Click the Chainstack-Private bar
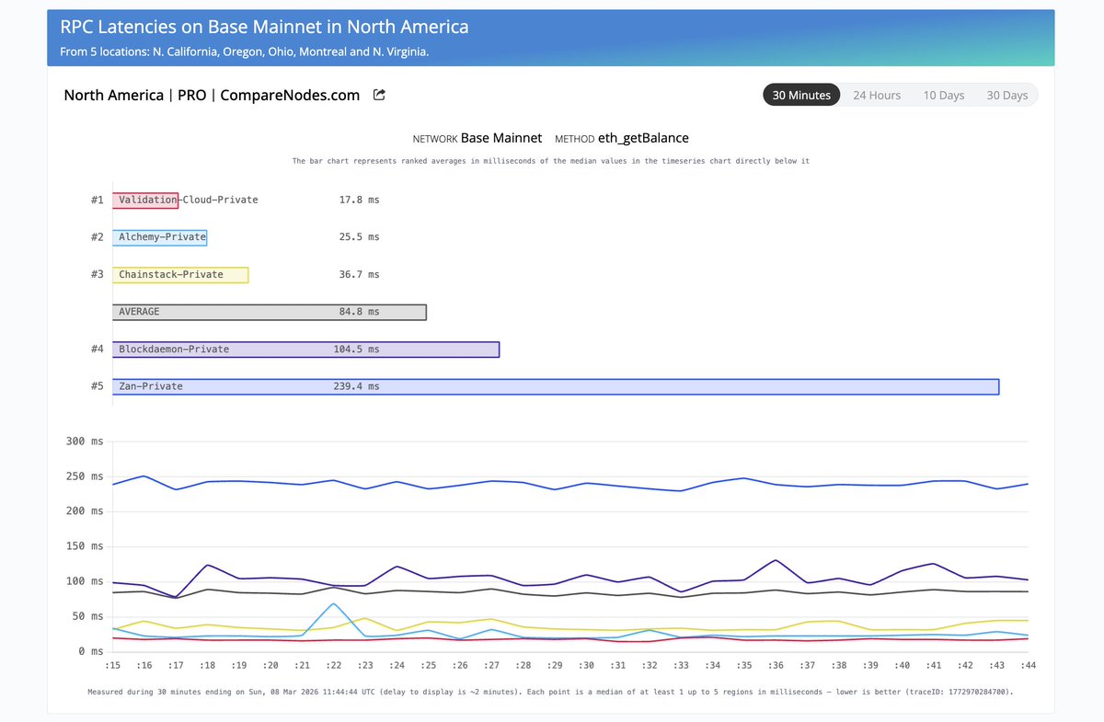 pyautogui.click(x=180, y=274)
